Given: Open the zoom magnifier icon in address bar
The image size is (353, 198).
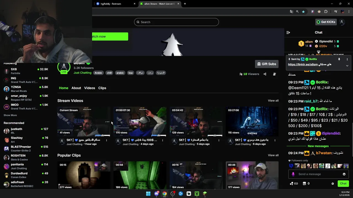Looking at the screenshot, I should (x=297, y=12).
